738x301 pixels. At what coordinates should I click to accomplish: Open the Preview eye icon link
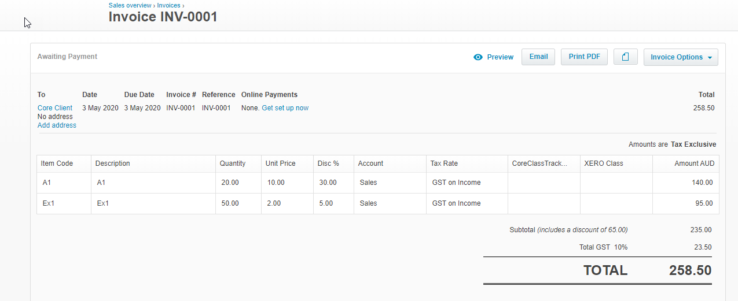point(493,57)
